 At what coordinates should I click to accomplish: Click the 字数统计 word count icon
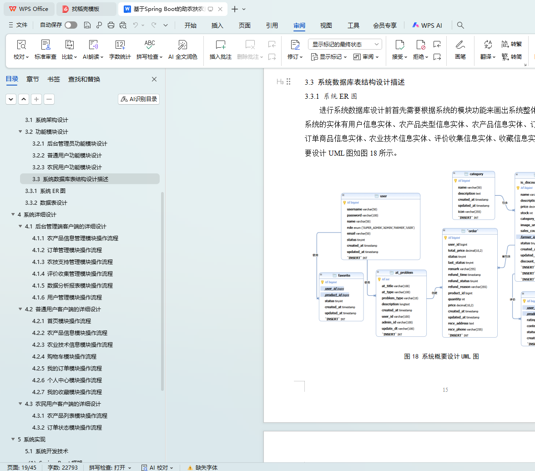click(120, 45)
